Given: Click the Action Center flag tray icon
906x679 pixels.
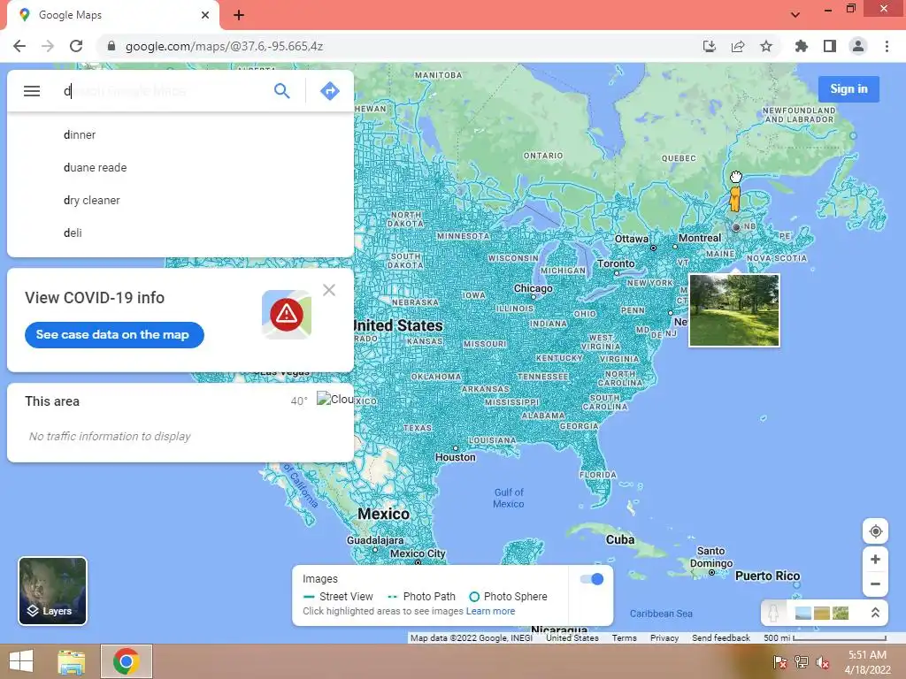Looking at the screenshot, I should (780, 662).
